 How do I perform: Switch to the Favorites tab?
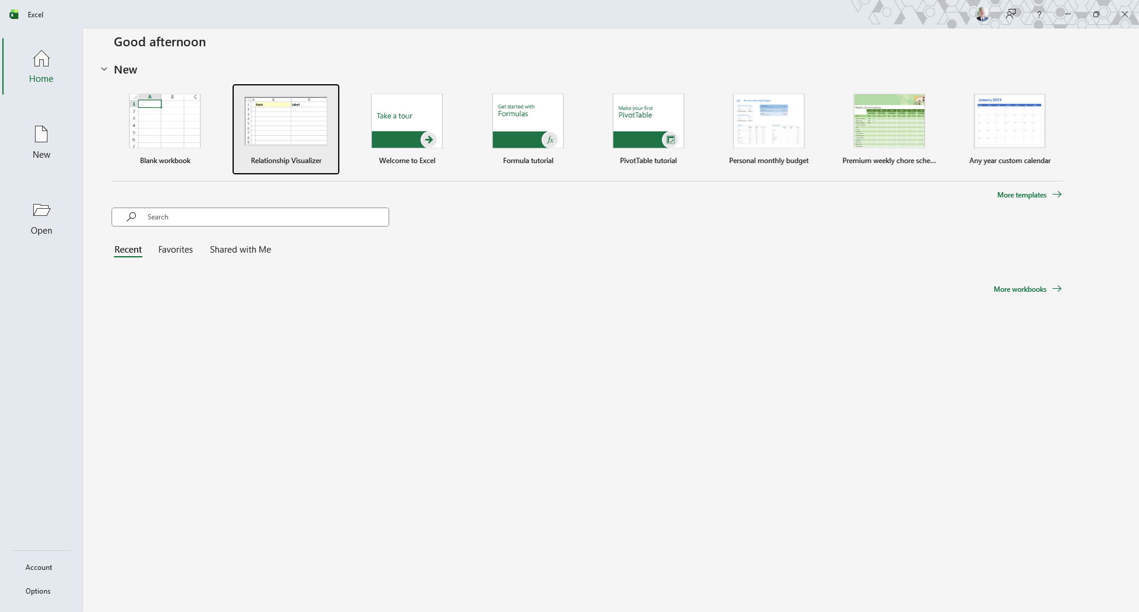(x=176, y=250)
